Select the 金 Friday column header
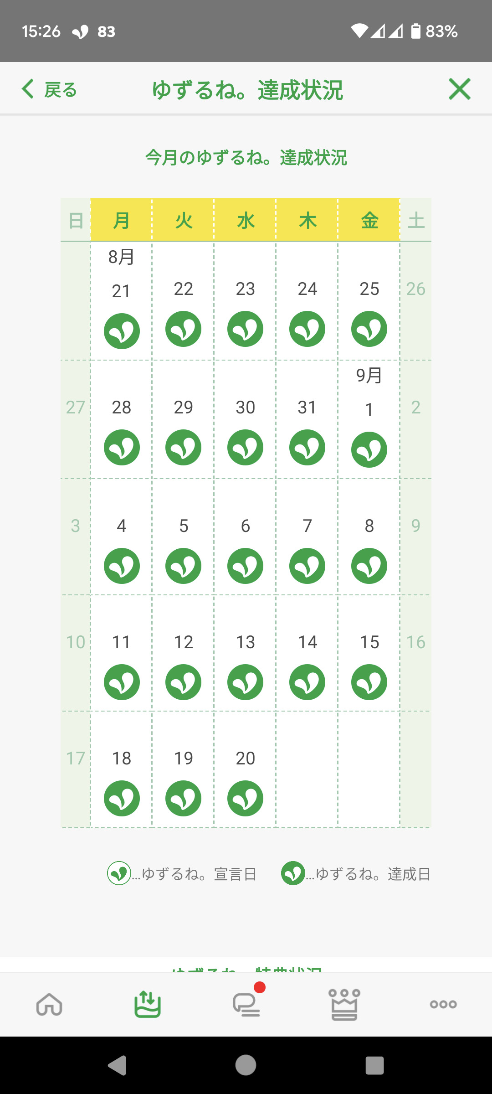Image resolution: width=492 pixels, height=1094 pixels. pos(369,221)
